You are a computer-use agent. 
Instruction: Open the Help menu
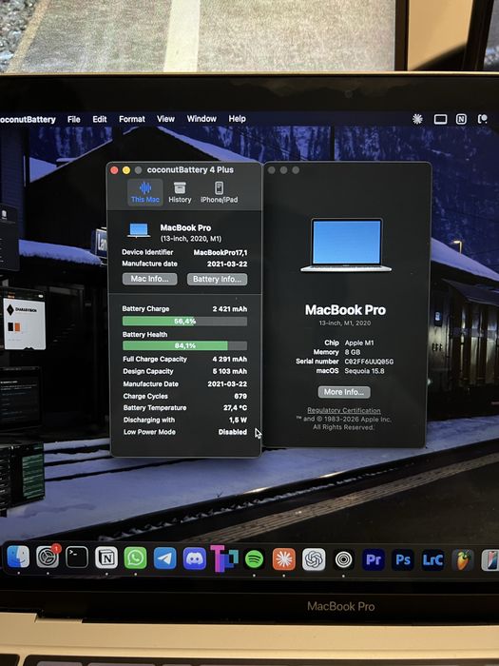click(x=238, y=119)
